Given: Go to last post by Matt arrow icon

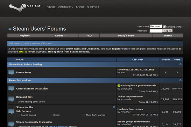Looking at the screenshot, I should click(157, 75).
